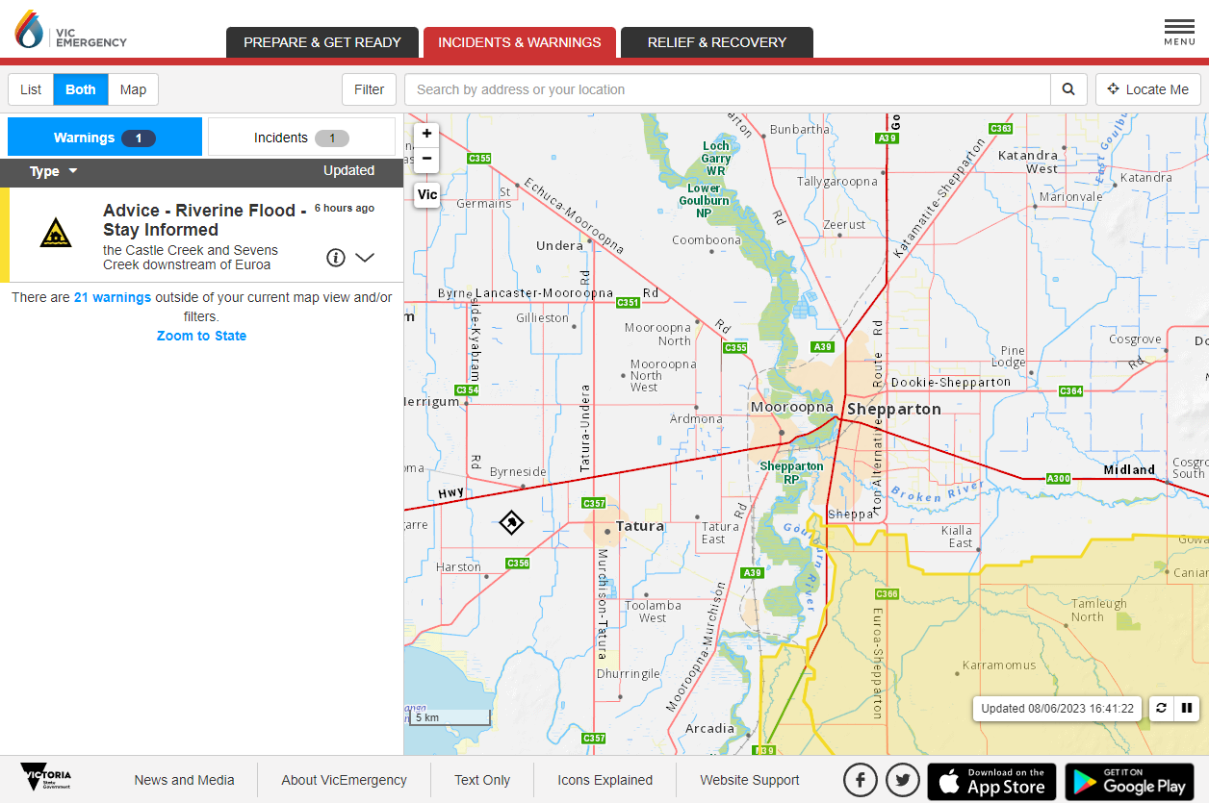Open the Facebook icon in footer
The height and width of the screenshot is (803, 1209).
click(x=861, y=781)
